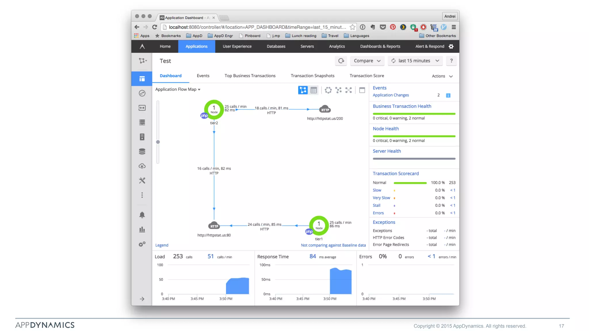
Task: Apply auto-arrange scatter layout icon
Action: coord(339,90)
